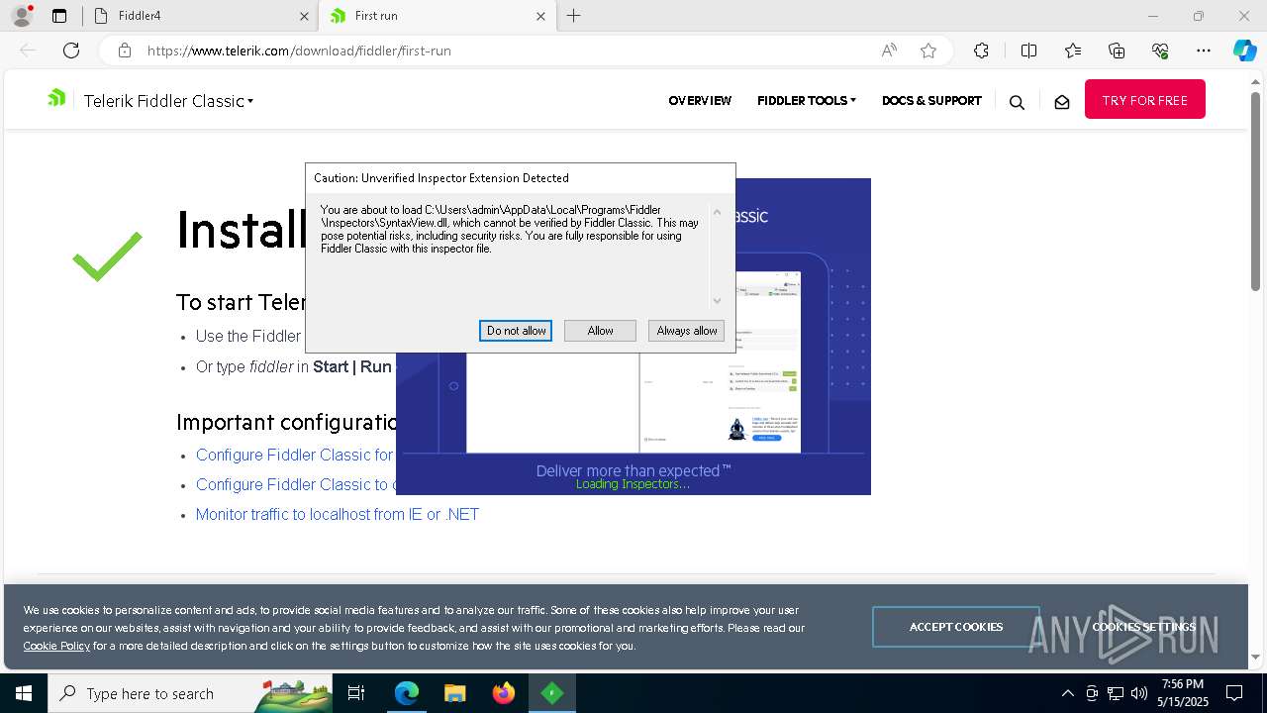Viewport: 1267px width, 713px height.
Task: Refresh the page
Action: [71, 51]
